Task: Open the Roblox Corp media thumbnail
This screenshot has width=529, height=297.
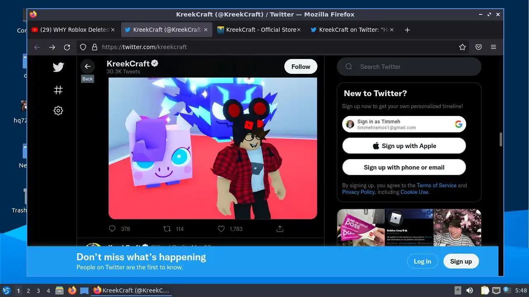Action: point(409,227)
